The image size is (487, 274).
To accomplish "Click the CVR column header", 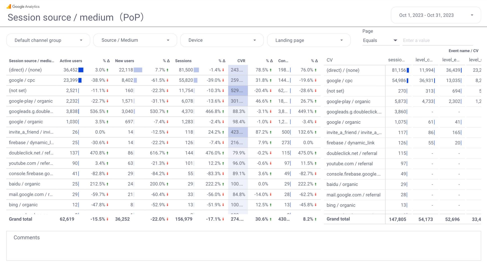I will (241, 61).
